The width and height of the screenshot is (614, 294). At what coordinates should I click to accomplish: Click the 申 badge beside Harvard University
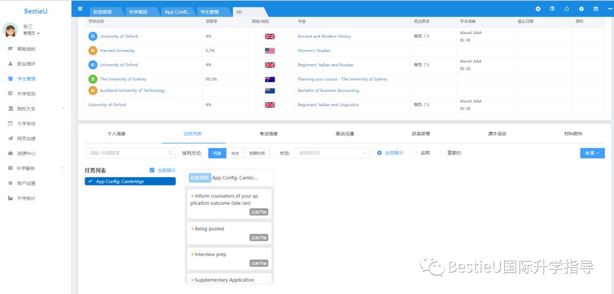93,51
